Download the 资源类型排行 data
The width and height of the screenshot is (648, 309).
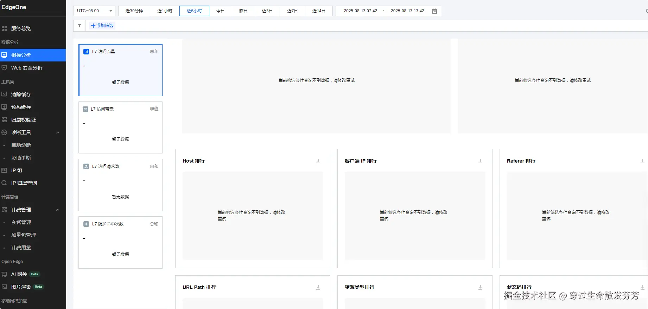point(480,287)
